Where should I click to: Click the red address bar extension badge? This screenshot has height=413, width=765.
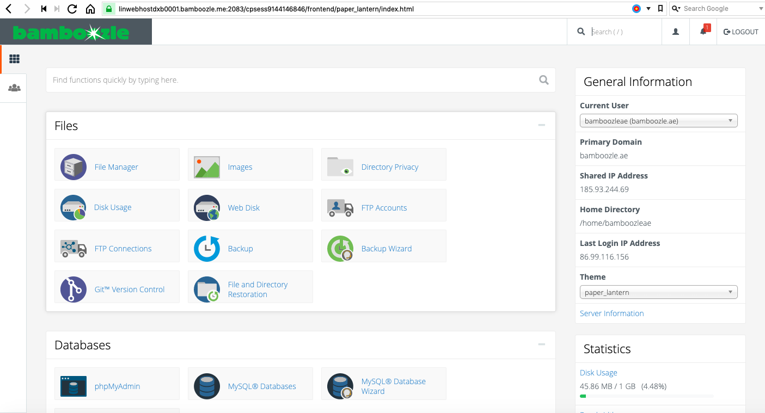click(636, 9)
